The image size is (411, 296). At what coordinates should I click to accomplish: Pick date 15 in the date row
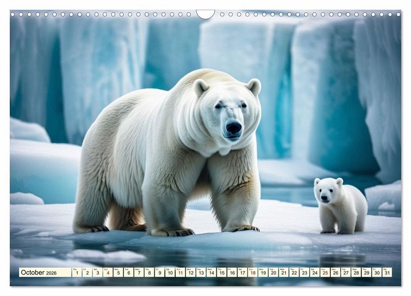[221, 272]
